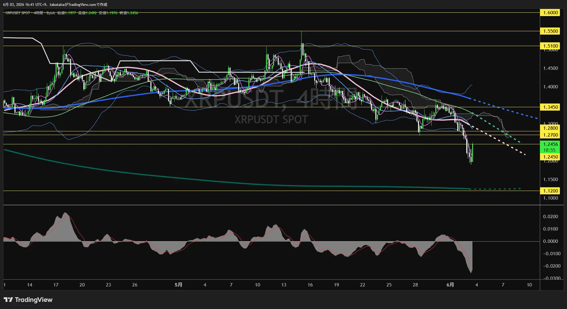Click the 5月 month label on time axis
This screenshot has width=567, height=309.
pos(179,285)
